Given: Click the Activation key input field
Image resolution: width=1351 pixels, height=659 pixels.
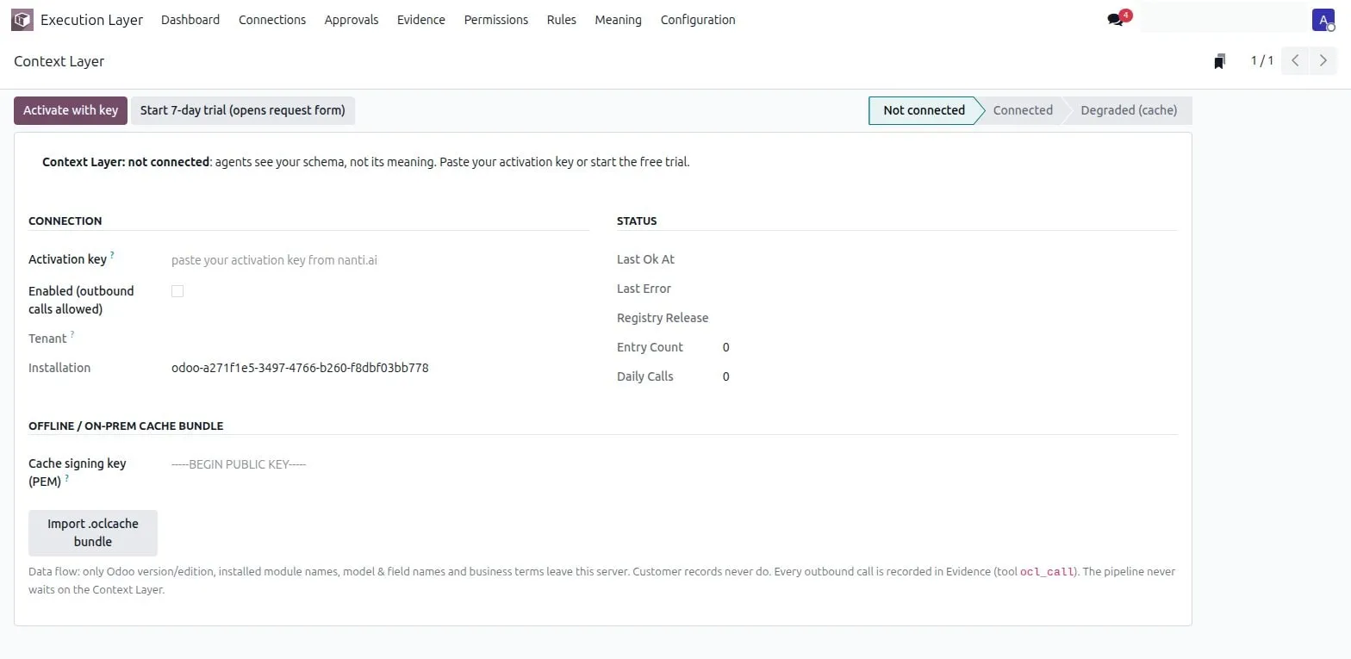Looking at the screenshot, I should 380,259.
